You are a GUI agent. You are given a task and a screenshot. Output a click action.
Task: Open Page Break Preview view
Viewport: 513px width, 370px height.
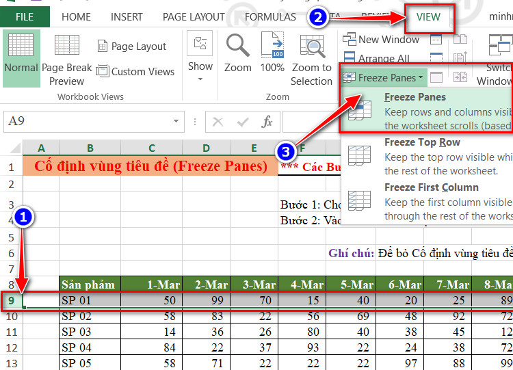click(67, 60)
